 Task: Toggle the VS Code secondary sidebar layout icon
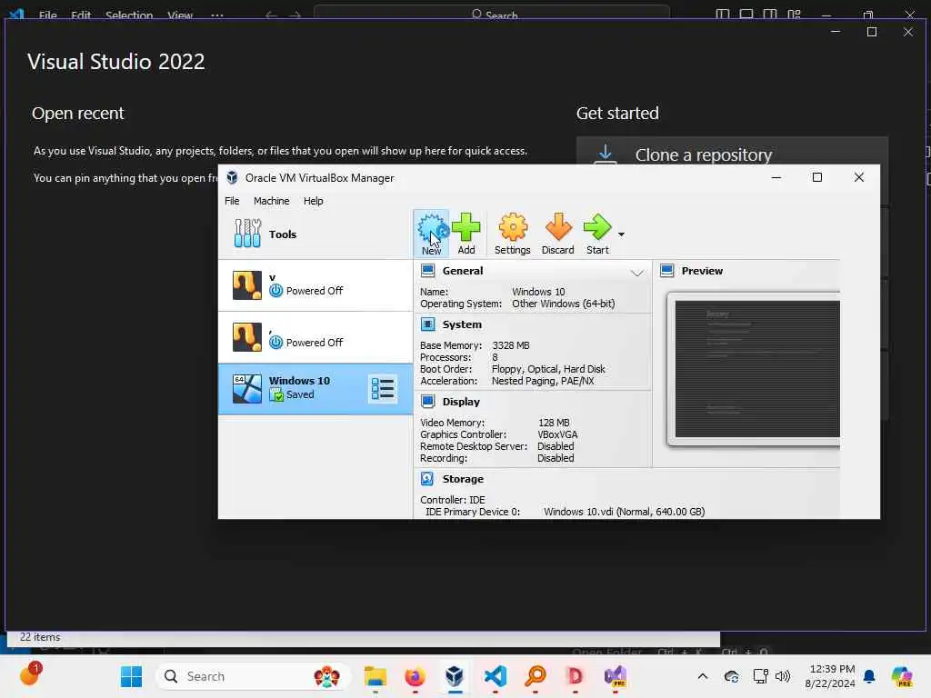pyautogui.click(x=770, y=15)
